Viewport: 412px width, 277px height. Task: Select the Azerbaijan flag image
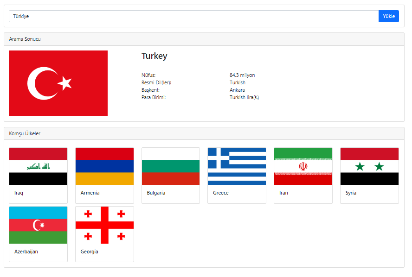point(39,225)
